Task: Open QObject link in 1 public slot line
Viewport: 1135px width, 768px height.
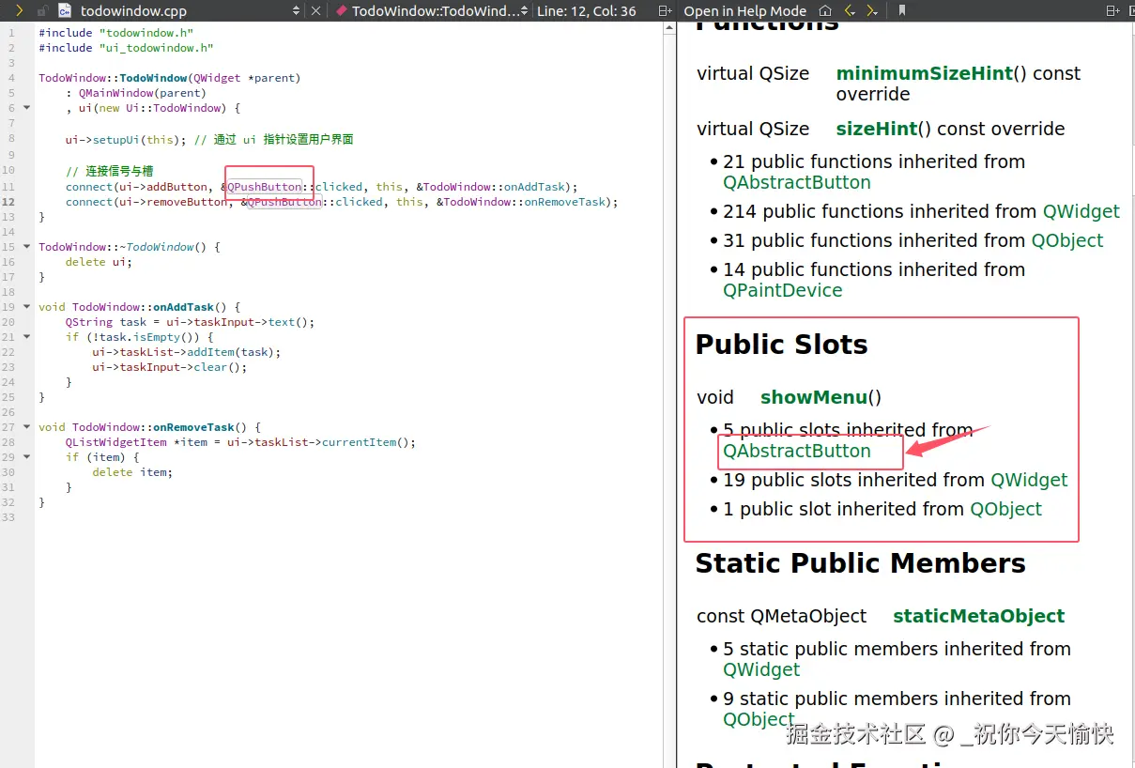Action: pos(1006,509)
